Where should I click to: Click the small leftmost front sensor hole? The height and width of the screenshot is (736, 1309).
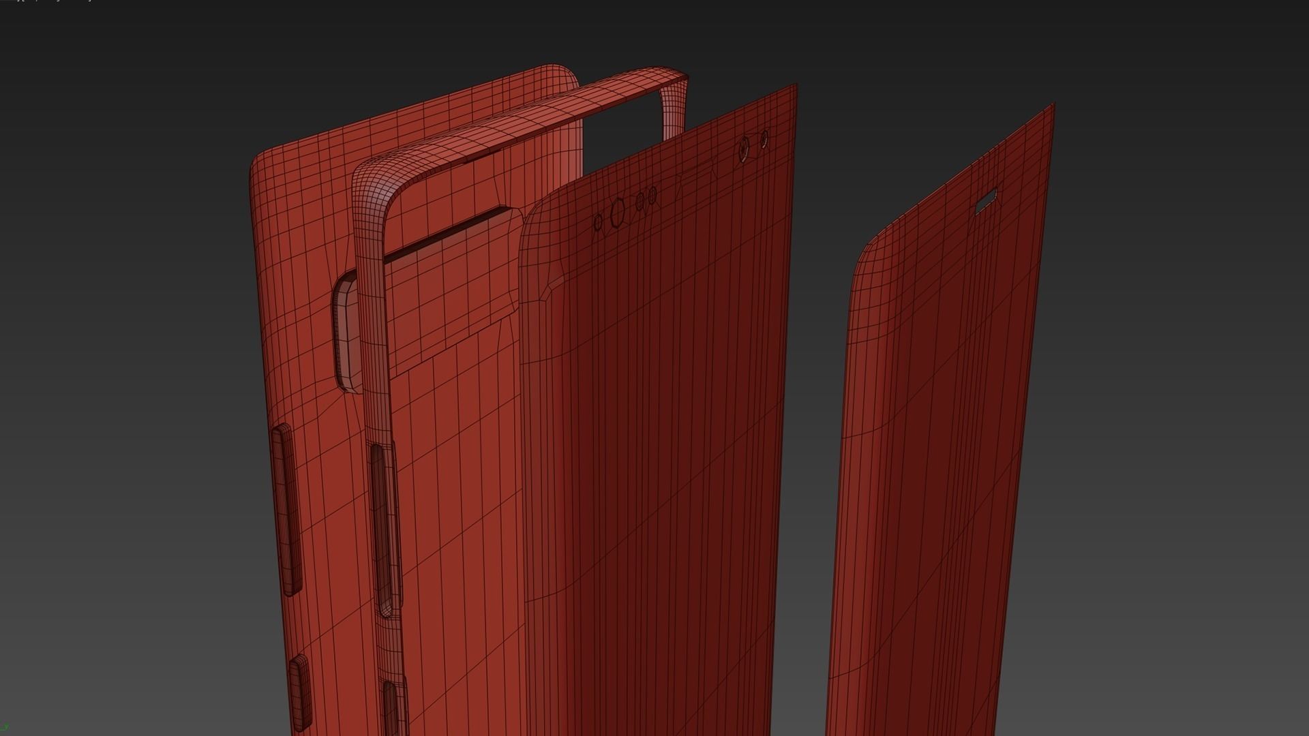[x=599, y=223]
